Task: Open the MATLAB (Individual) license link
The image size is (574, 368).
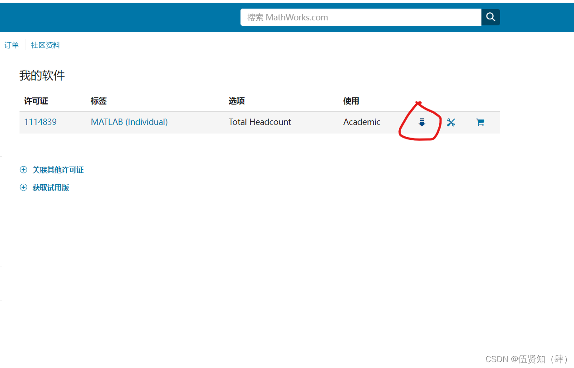Action: [x=129, y=122]
